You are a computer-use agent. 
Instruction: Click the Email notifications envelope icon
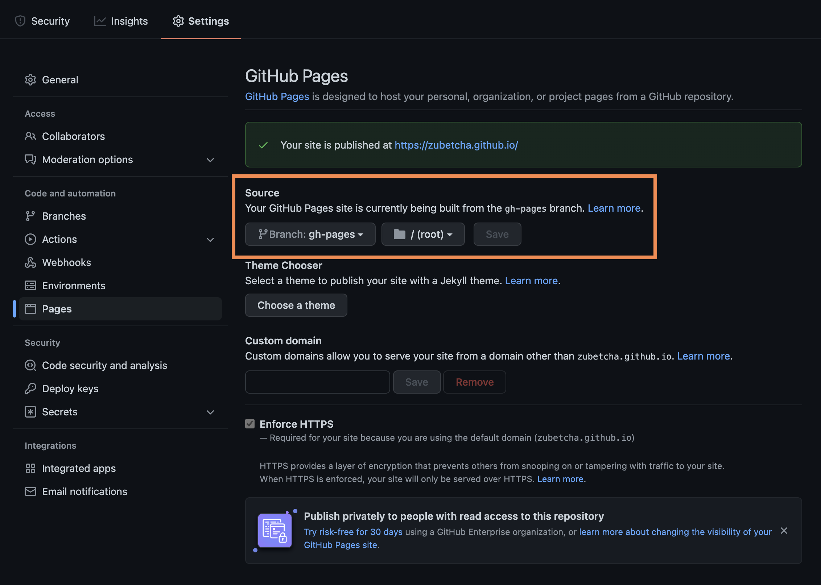point(30,491)
